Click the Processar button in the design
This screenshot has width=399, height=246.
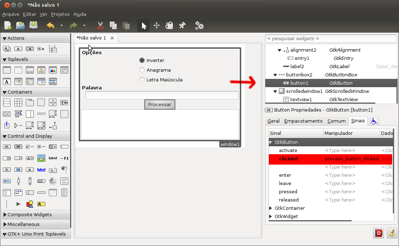[x=160, y=104]
